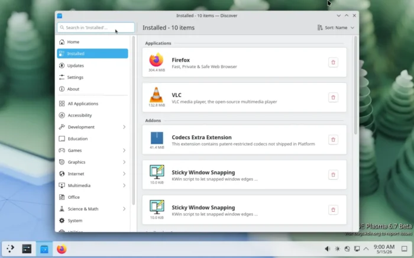Click the Codecs Extra Extension package icon

click(157, 138)
